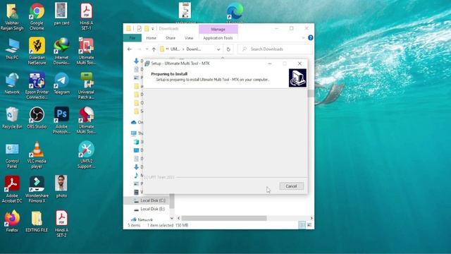This screenshot has width=451, height=254.
Task: Cancel the Ultimate Multi Tool setup
Action: (291, 186)
